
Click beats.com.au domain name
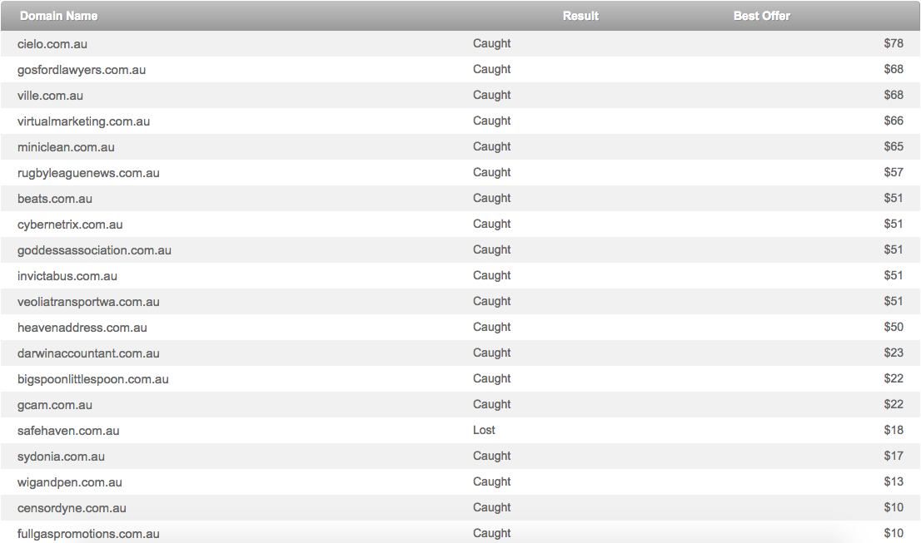[x=55, y=199]
